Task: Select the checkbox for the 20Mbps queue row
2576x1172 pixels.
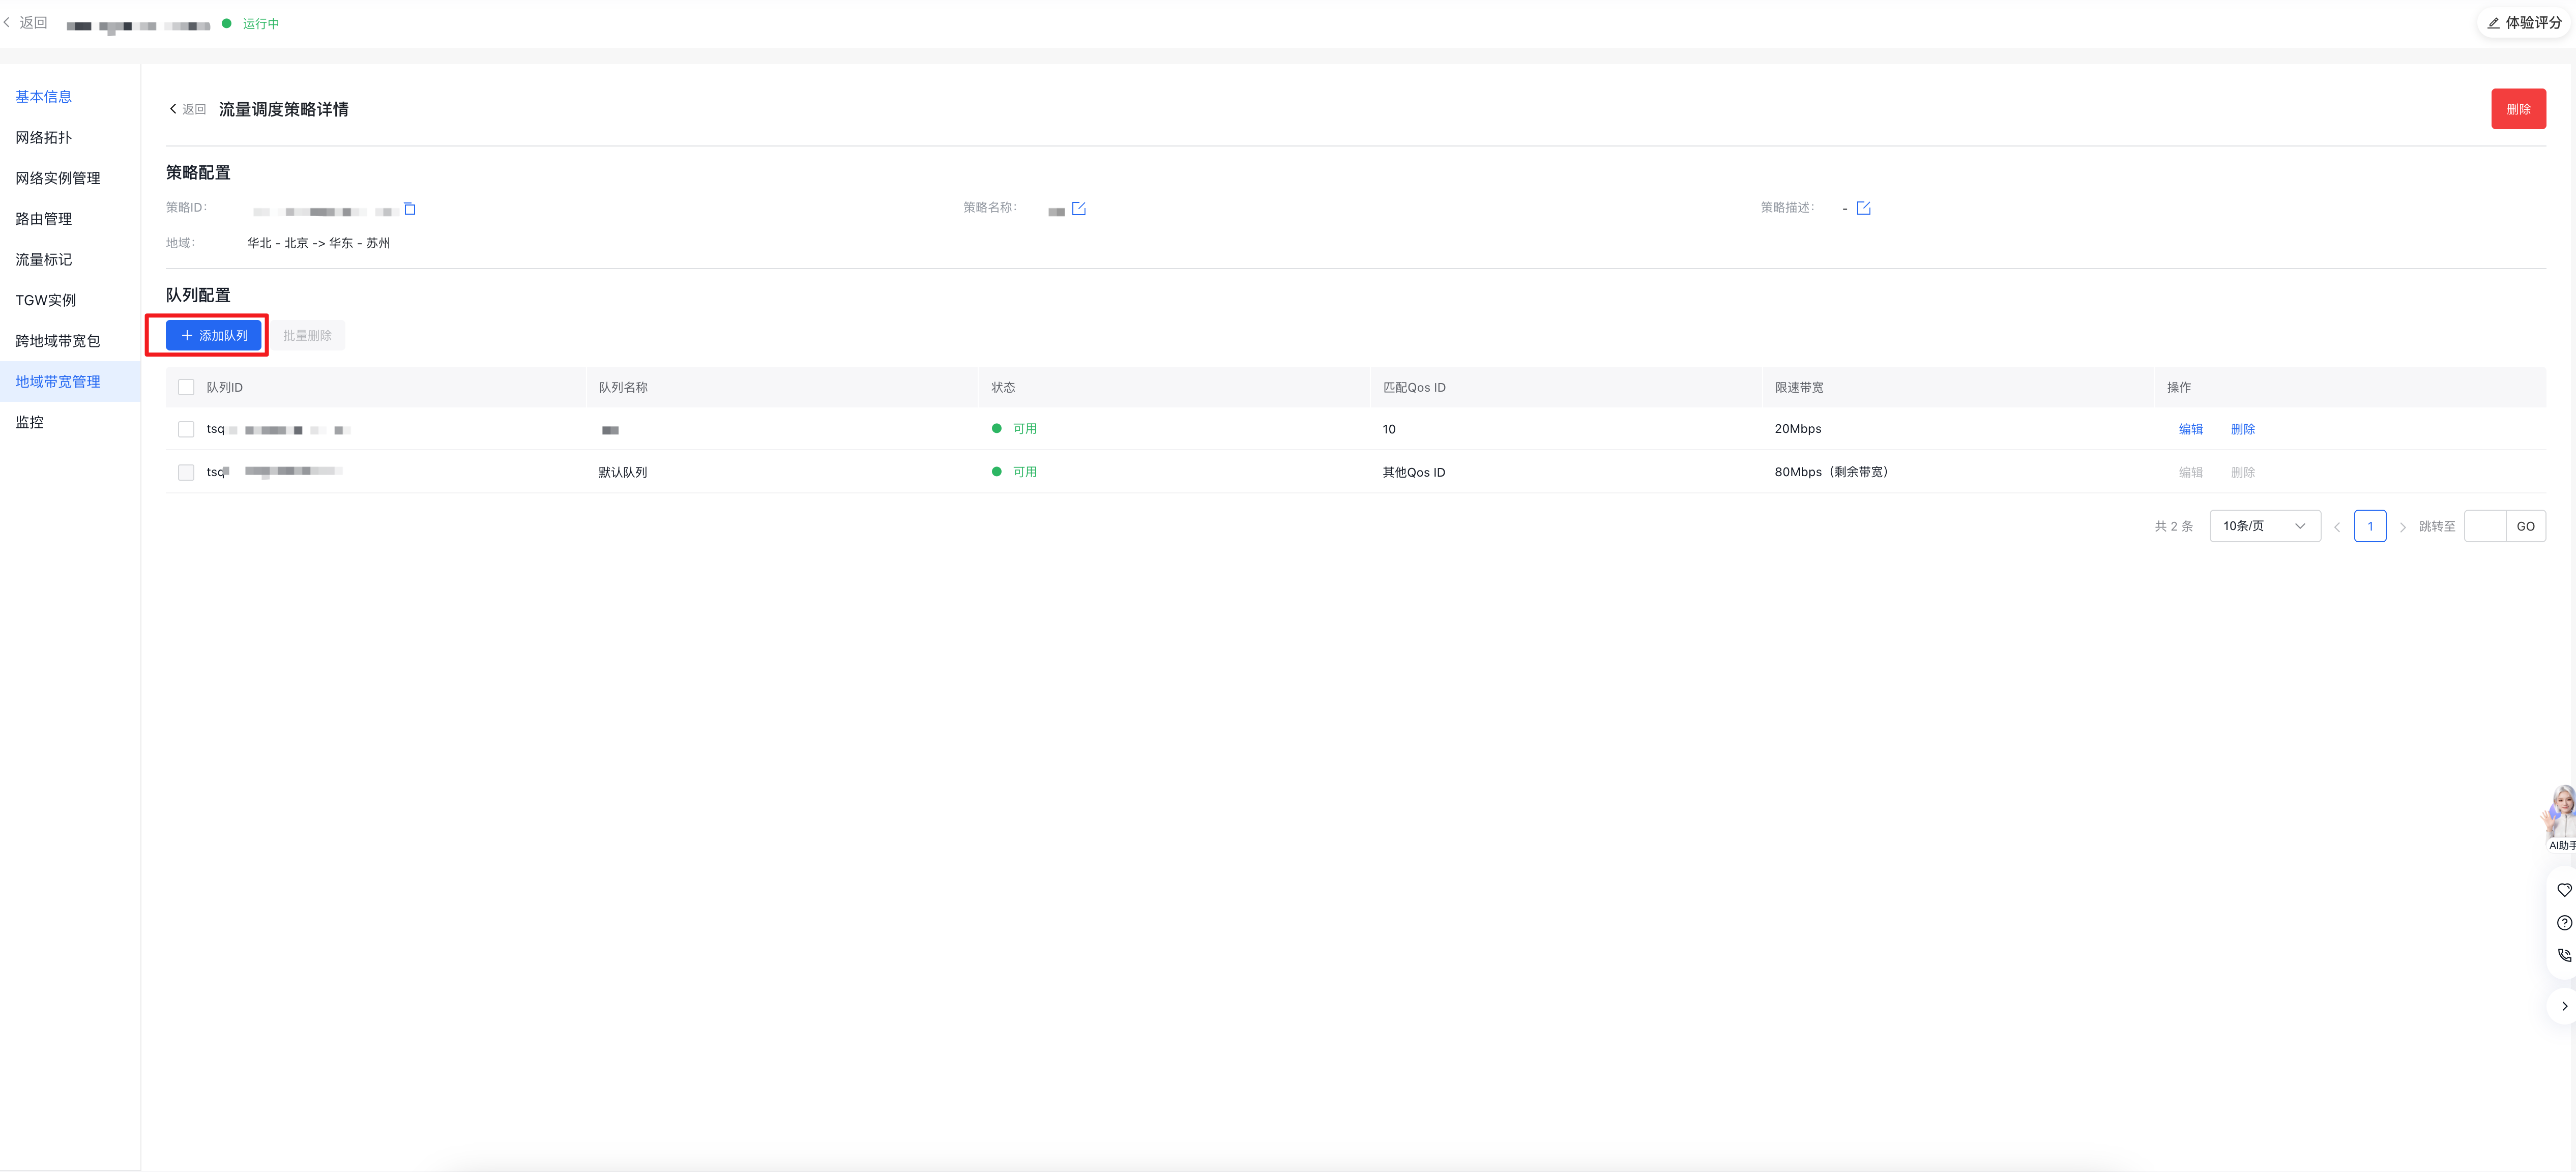Action: 186,429
